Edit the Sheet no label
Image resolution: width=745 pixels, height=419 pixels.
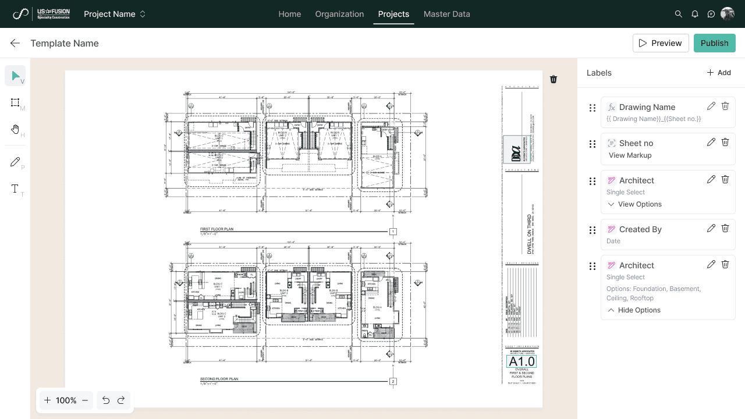[x=711, y=142]
